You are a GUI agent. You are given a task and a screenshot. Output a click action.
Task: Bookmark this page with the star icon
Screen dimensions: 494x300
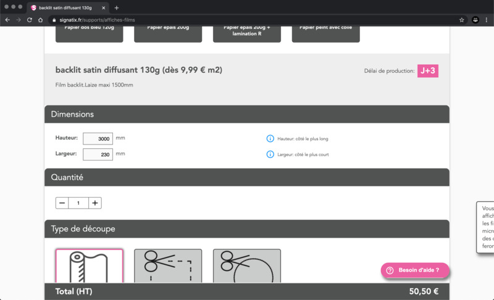(x=461, y=20)
